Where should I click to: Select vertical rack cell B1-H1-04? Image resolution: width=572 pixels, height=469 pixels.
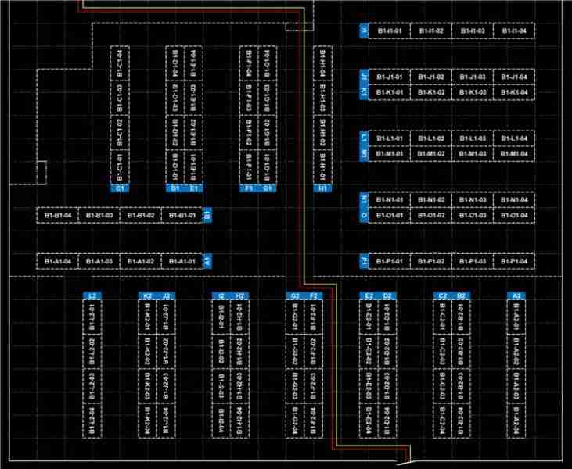tap(322, 63)
